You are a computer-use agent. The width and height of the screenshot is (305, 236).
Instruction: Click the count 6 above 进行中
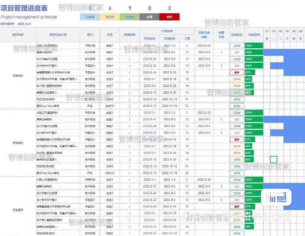pos(110,8)
